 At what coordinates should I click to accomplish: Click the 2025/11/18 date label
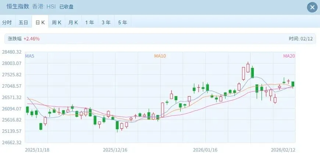[37, 150]
